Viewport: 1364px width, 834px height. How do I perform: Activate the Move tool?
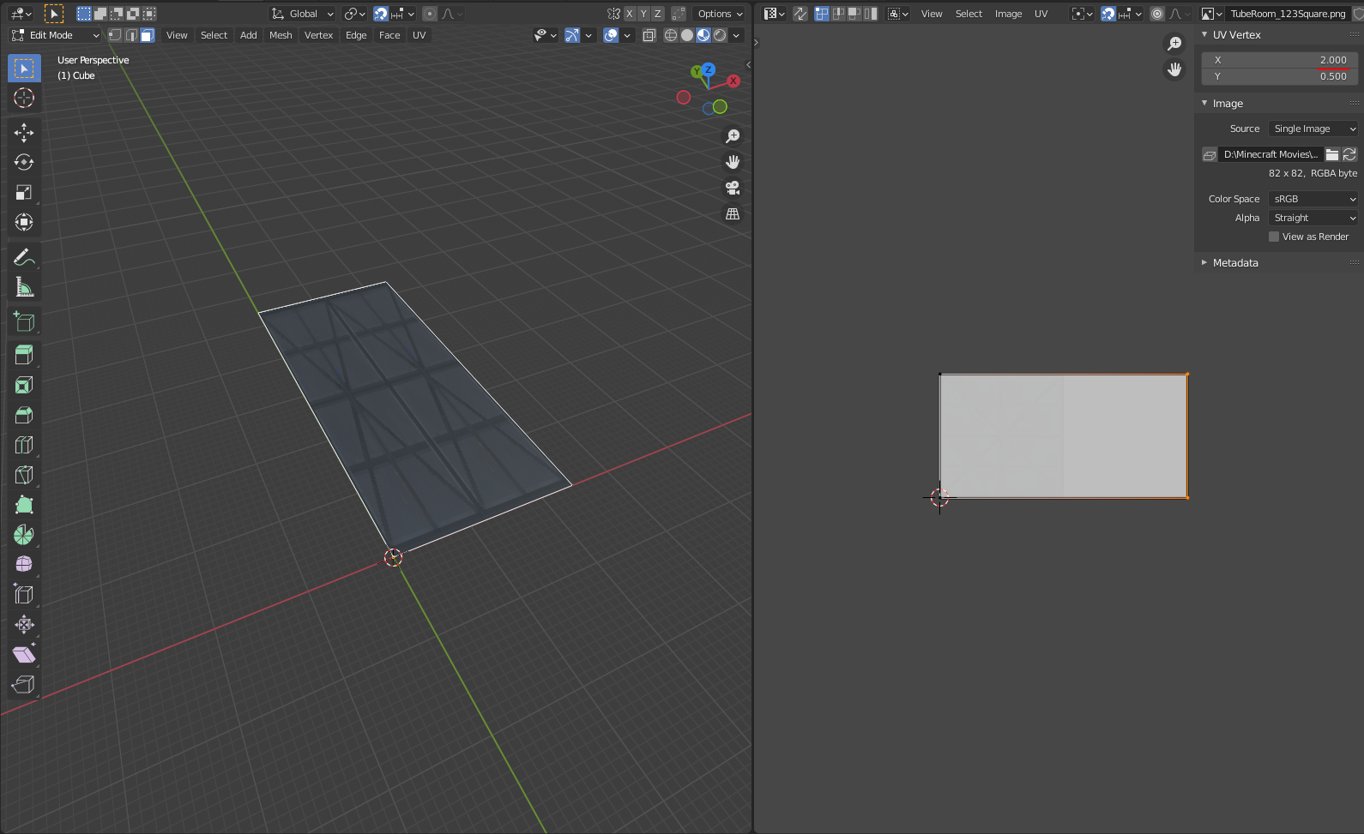24,132
